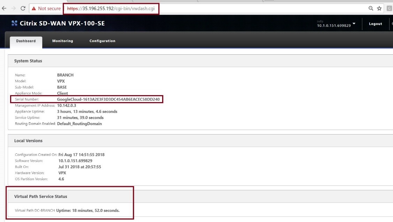
Task: Select the serial number value text
Action: [x=108, y=99]
